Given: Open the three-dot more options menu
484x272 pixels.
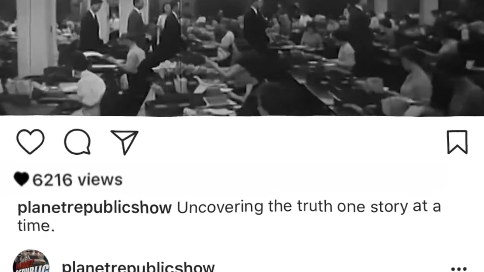Looking at the screenshot, I should click(459, 269).
